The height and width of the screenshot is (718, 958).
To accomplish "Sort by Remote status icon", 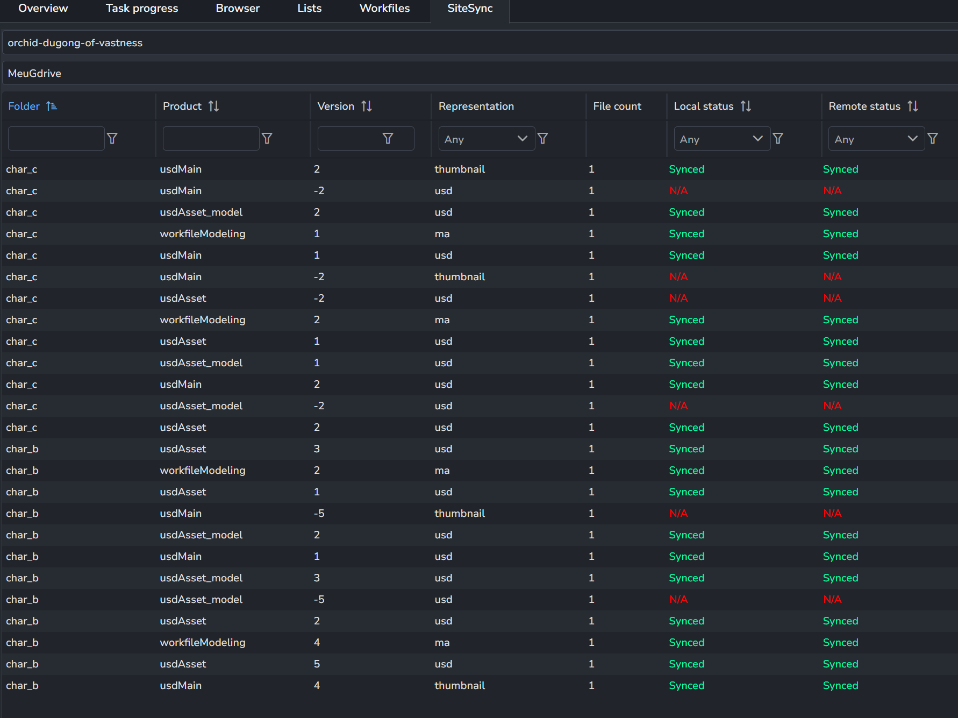I will tap(913, 106).
